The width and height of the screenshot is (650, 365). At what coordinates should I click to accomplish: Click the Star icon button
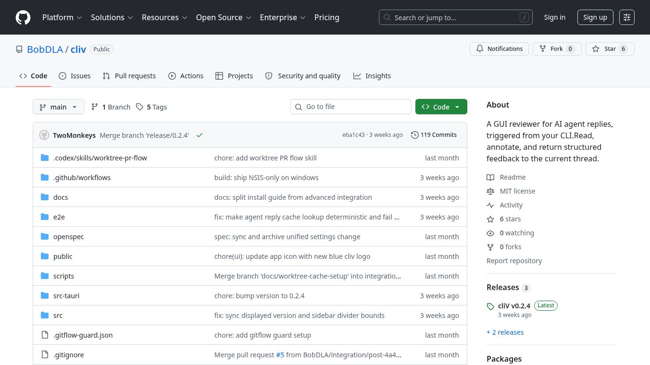click(610, 49)
